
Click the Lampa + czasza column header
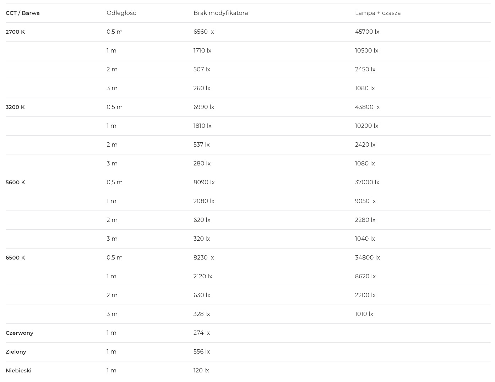[378, 13]
